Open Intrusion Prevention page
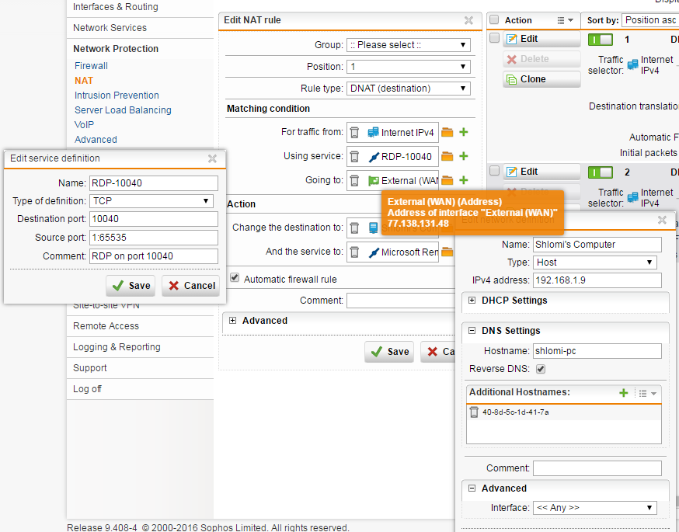679x532 pixels. point(117,96)
